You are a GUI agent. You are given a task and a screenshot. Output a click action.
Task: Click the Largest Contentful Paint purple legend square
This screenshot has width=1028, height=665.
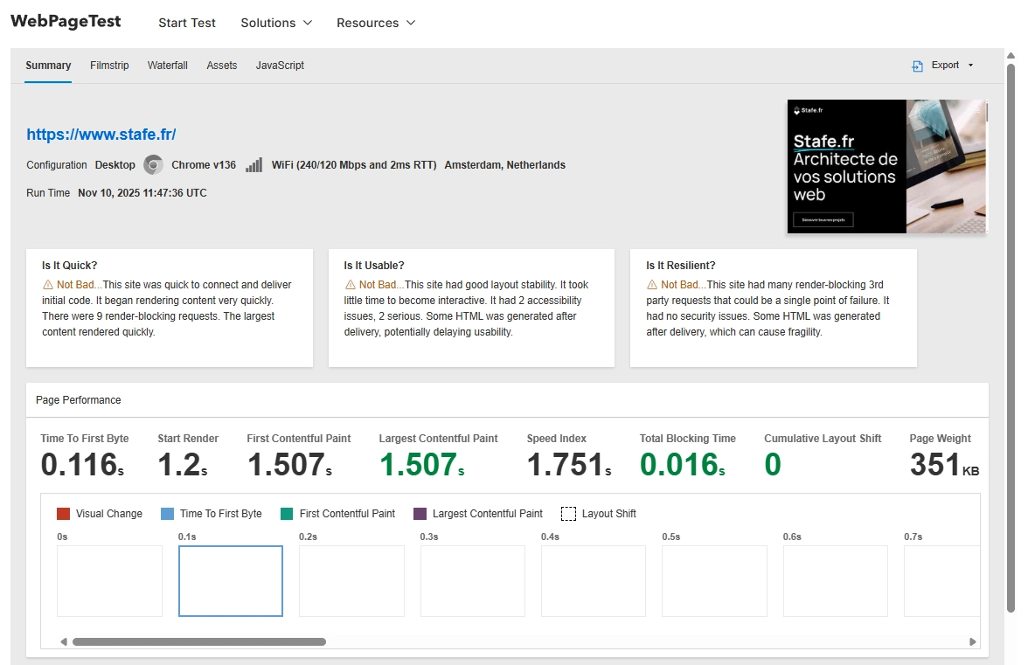[420, 513]
